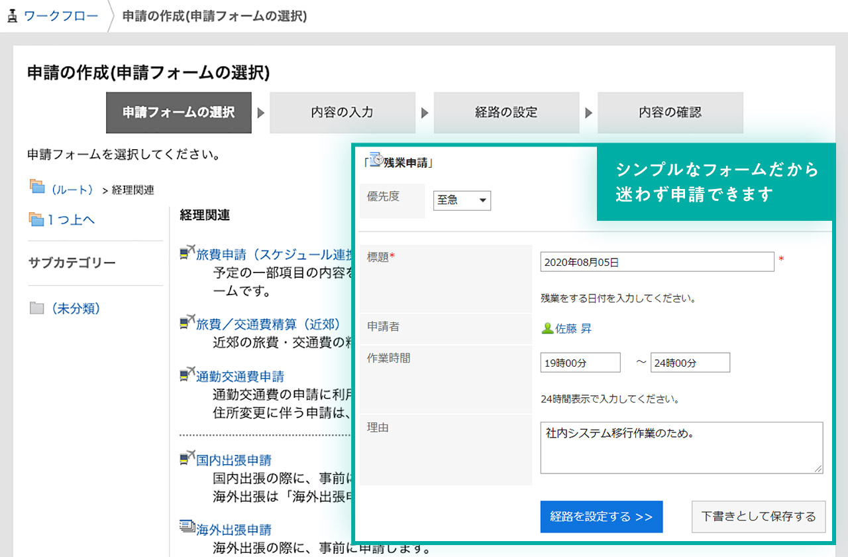Select the 申請フォームの選択 step tab

179,113
